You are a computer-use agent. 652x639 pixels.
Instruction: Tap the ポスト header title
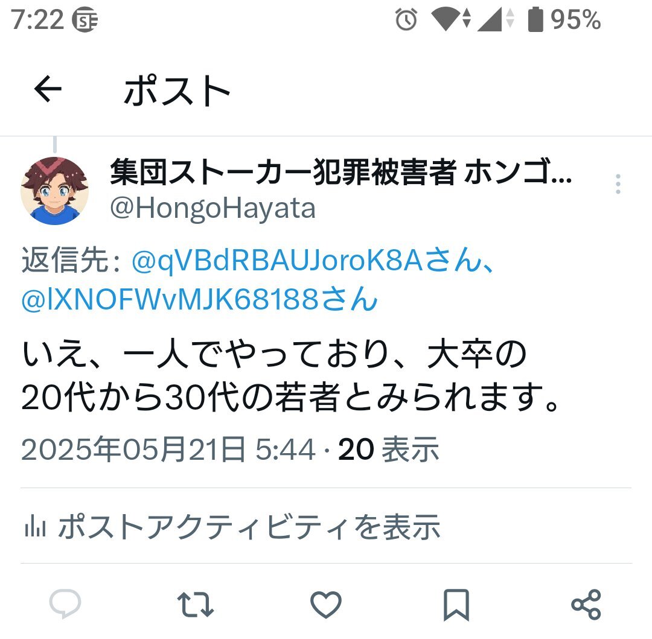177,90
